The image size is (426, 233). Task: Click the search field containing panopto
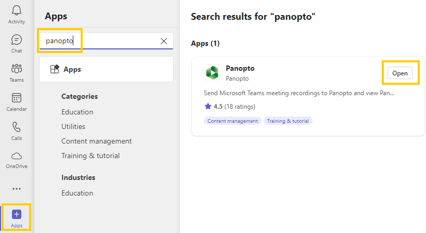[106, 41]
